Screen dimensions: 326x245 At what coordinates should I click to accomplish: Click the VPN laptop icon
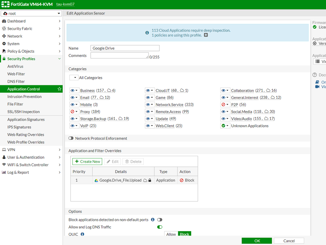pyautogui.click(x=4, y=150)
